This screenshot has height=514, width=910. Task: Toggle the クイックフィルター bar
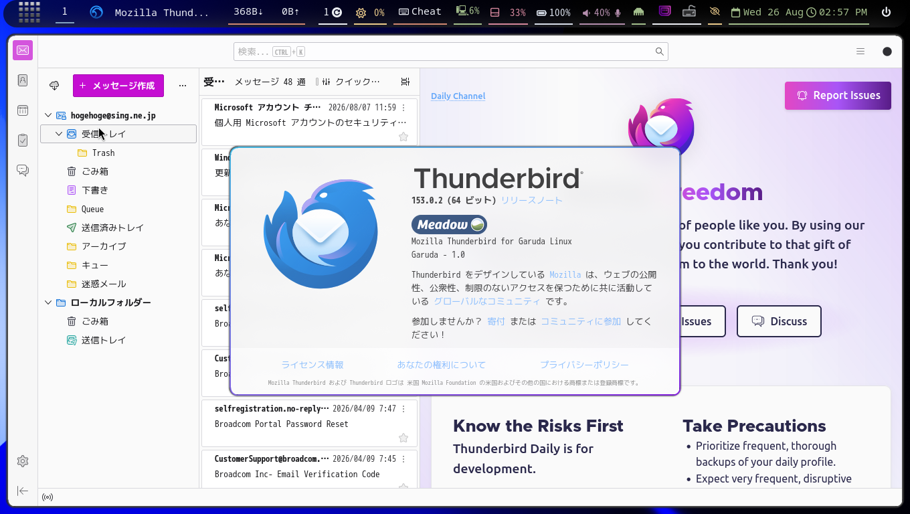point(351,82)
